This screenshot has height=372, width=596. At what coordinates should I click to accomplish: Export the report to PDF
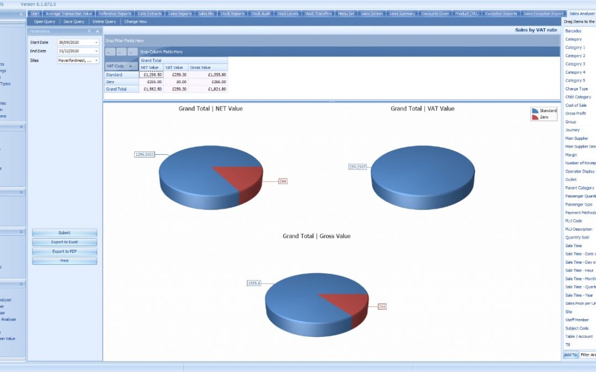pos(64,251)
